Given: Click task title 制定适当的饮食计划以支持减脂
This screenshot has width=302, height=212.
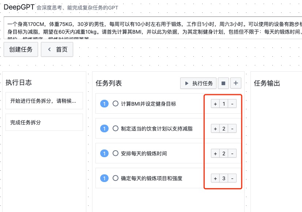Looking at the screenshot, I should 157,129.
